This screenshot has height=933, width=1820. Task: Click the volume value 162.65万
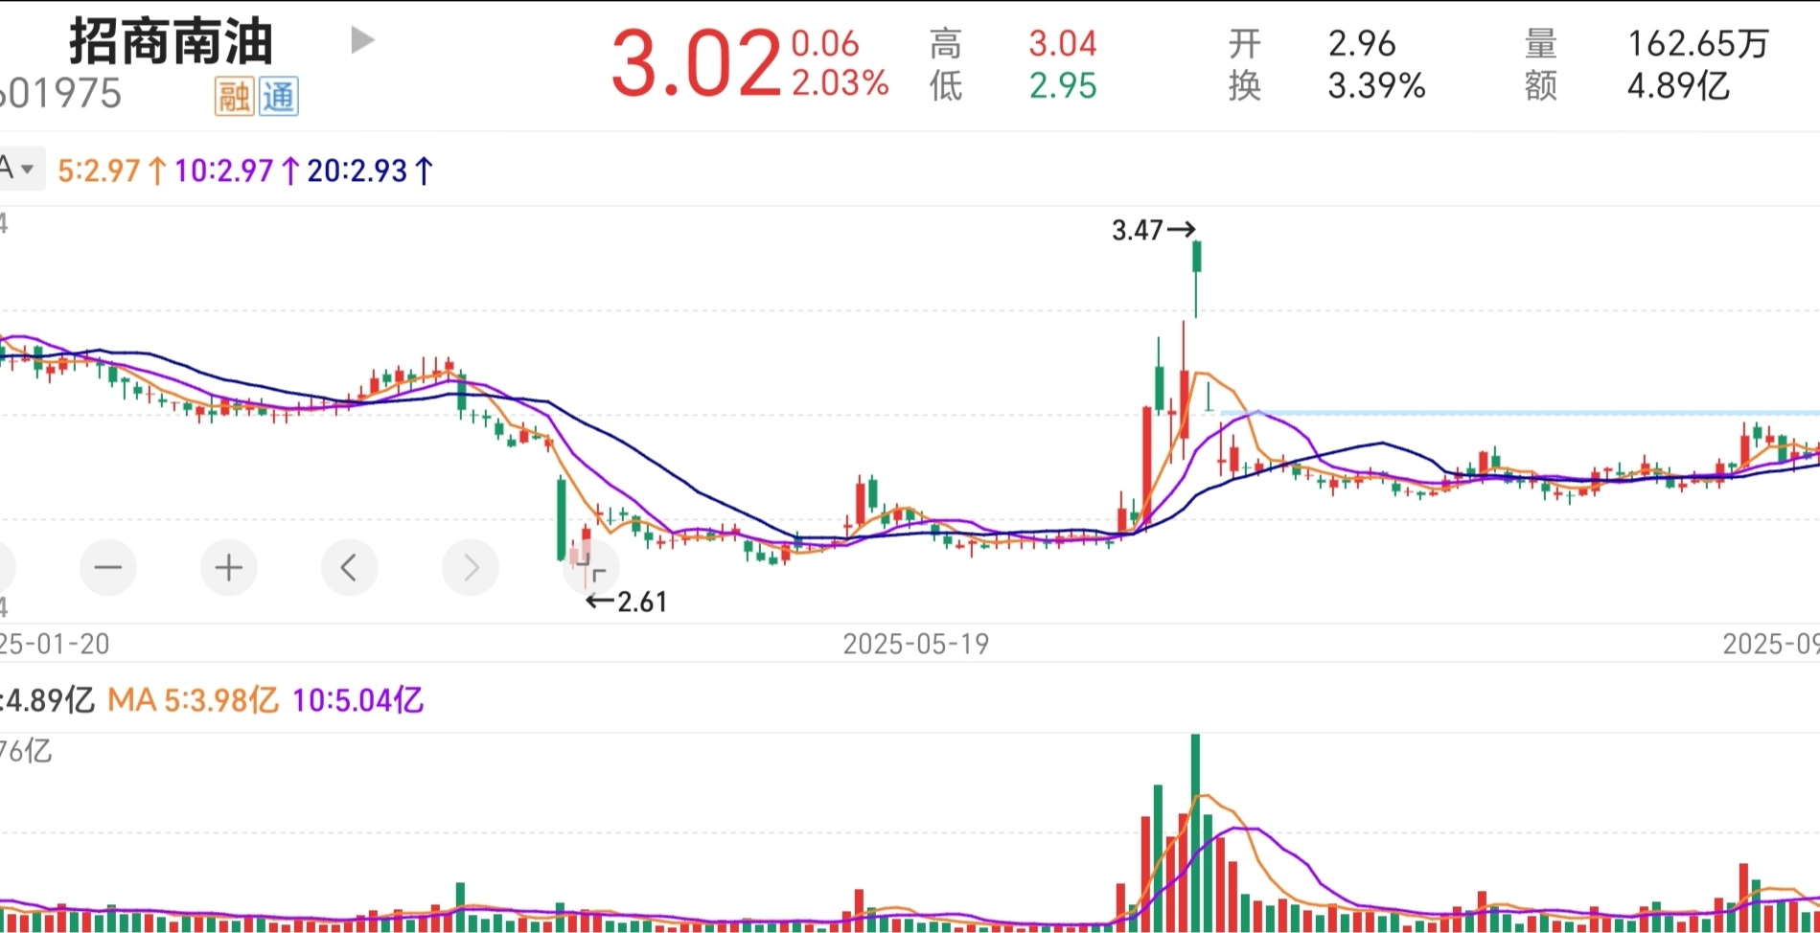click(1697, 43)
